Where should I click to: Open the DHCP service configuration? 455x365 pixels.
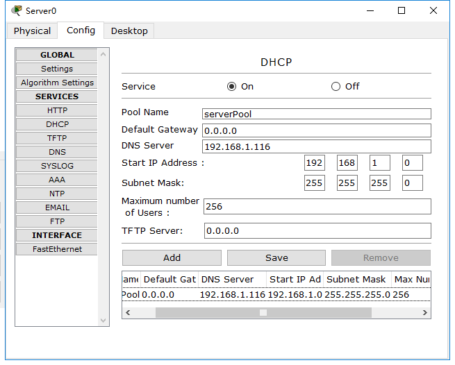tap(57, 124)
